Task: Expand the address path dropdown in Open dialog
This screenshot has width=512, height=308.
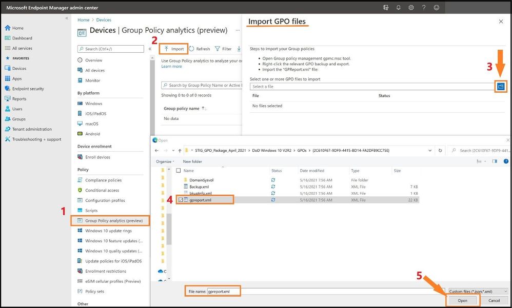Action: click(x=430, y=151)
